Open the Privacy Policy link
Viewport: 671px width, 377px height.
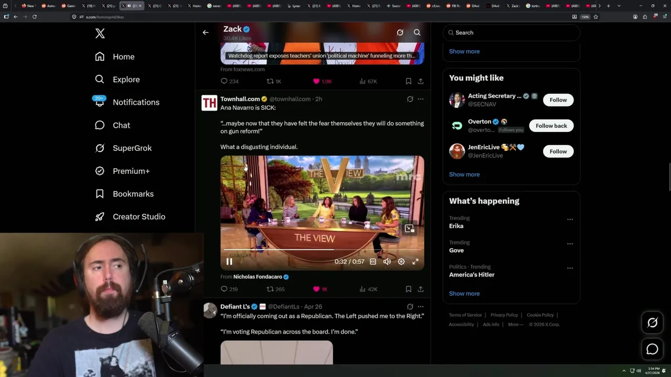[x=504, y=315]
